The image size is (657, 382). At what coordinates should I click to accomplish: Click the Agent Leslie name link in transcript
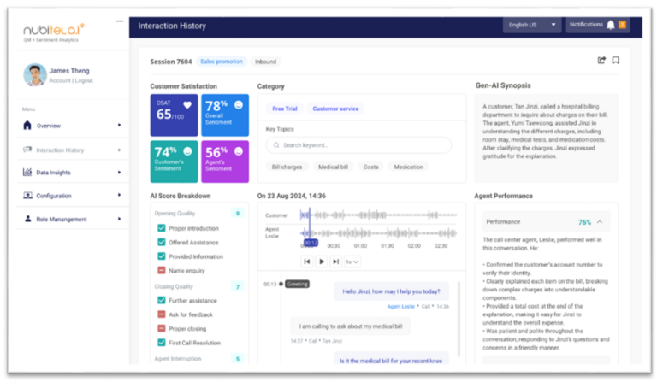point(400,306)
